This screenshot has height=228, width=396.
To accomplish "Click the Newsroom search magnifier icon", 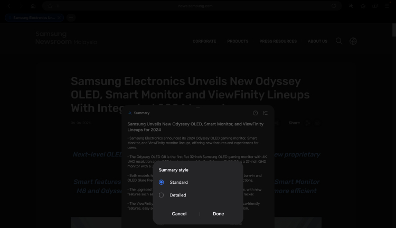I will (339, 41).
